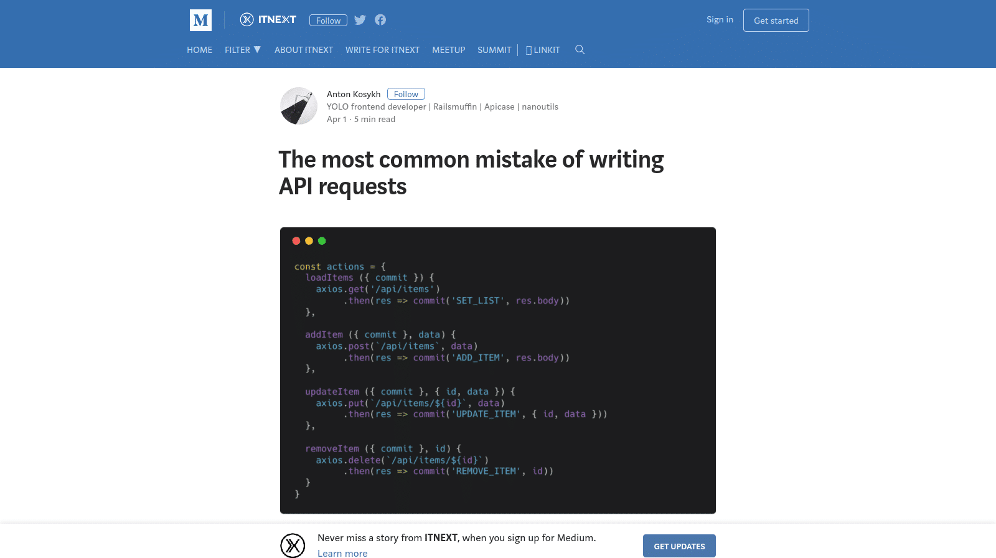
Task: Click the ITNEXT logo in bottom banner
Action: (293, 546)
